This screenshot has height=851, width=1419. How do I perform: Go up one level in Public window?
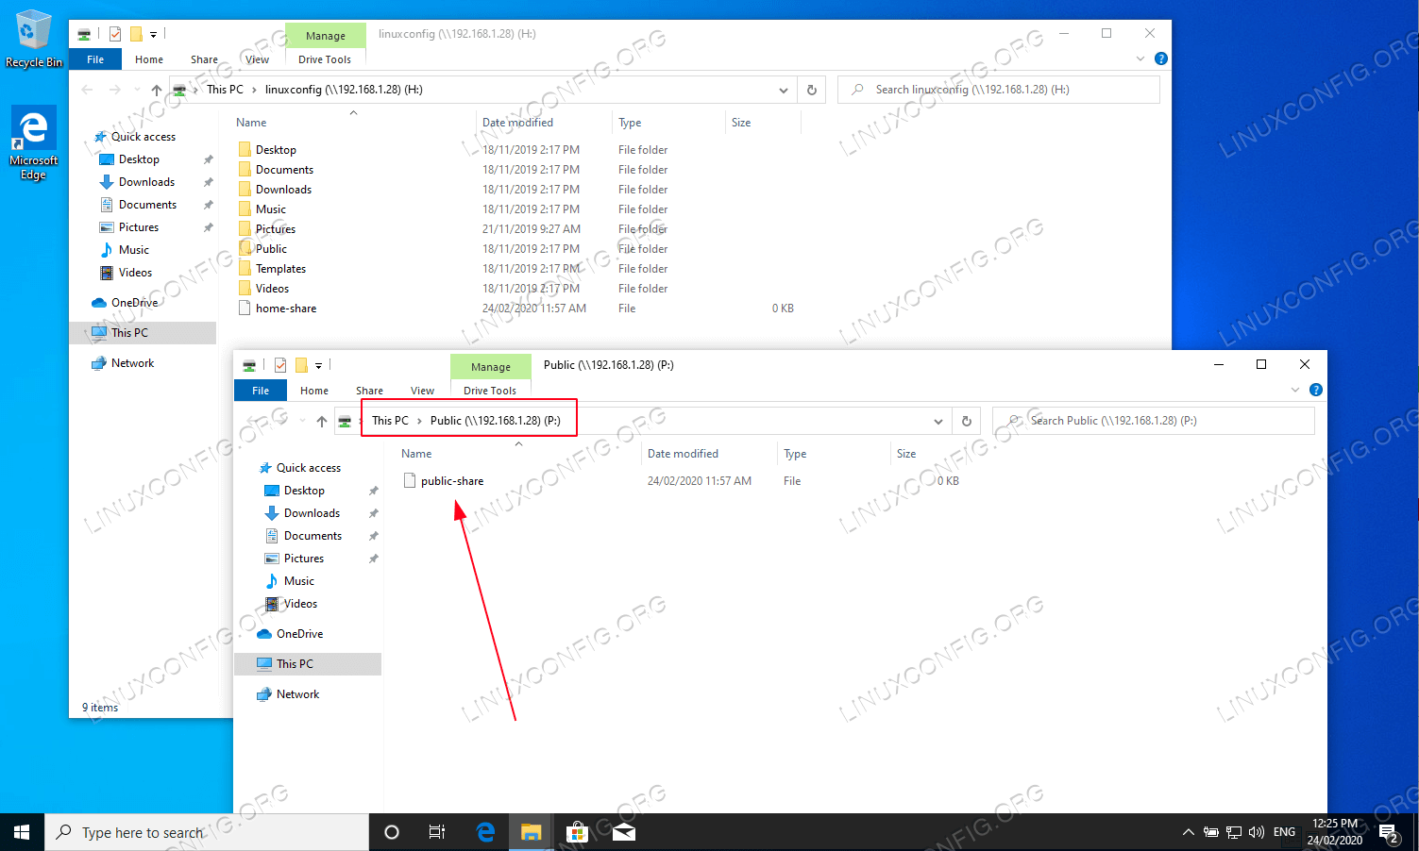click(322, 421)
